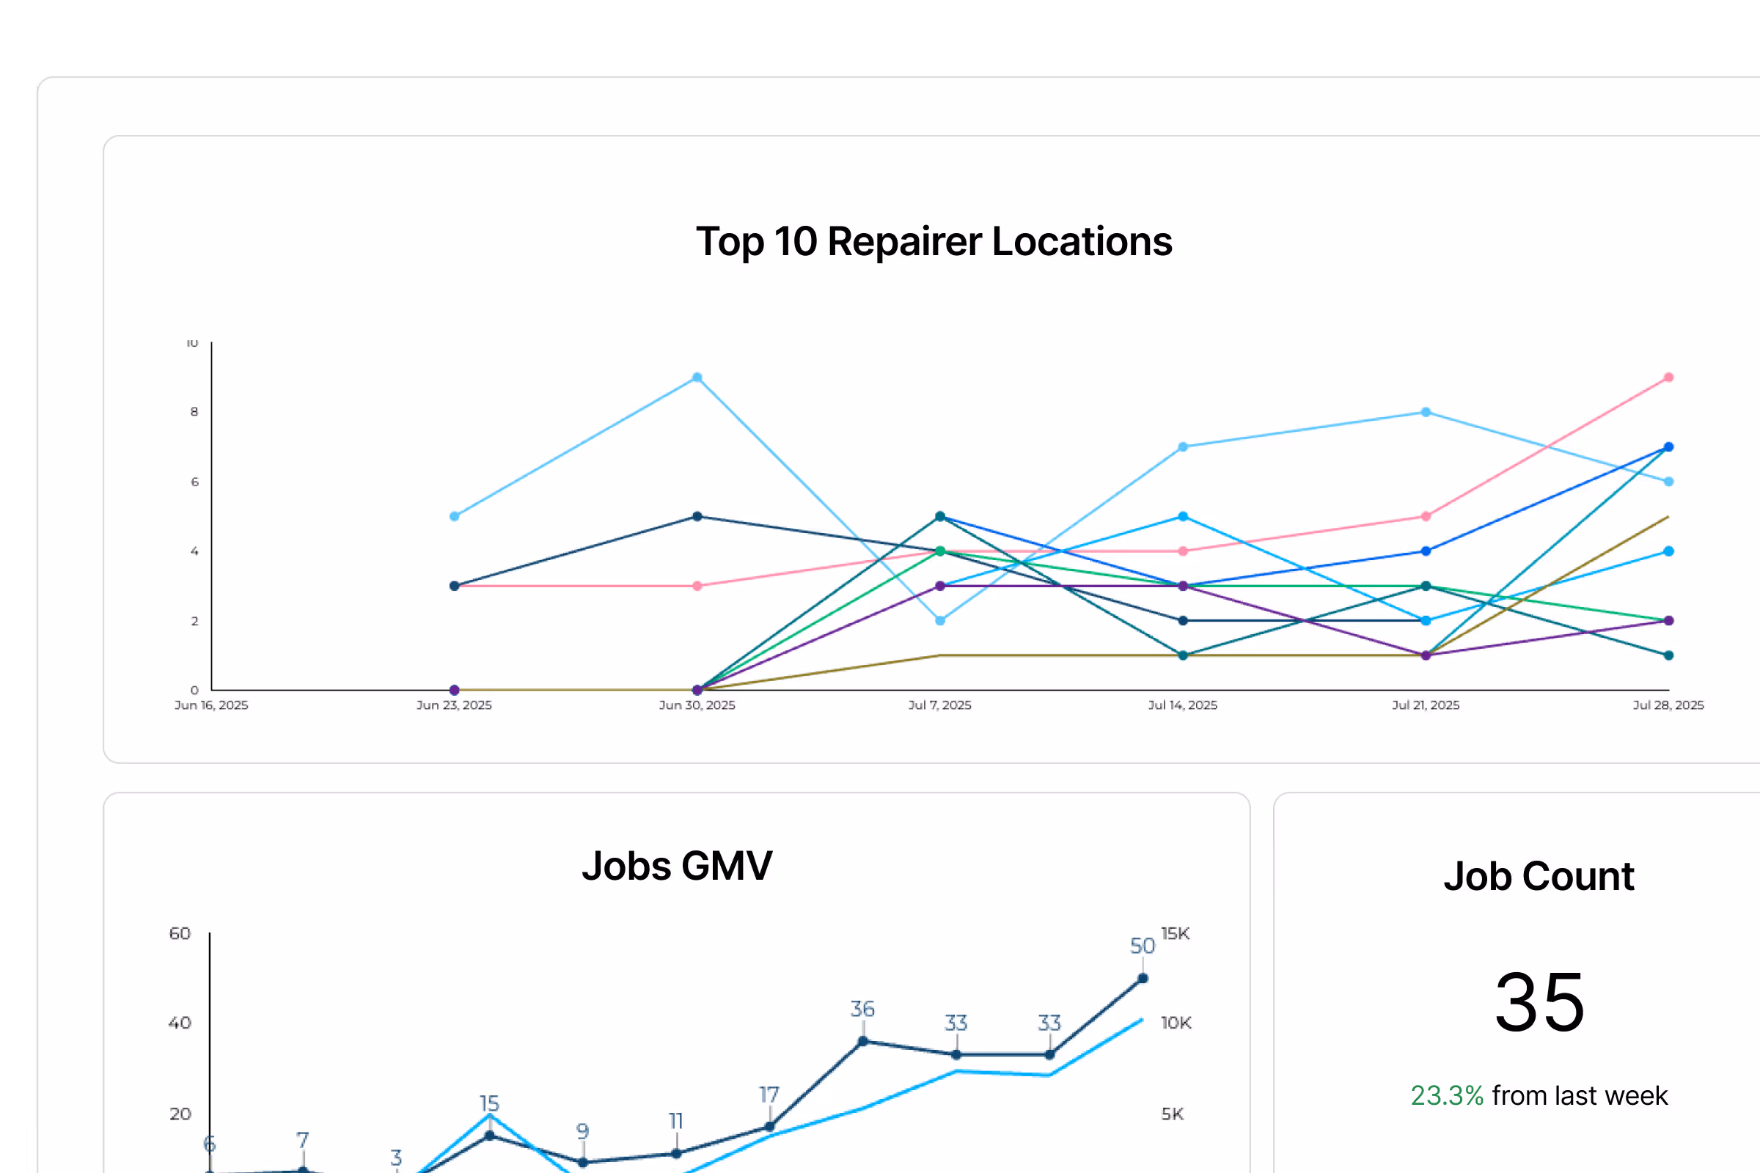Viewport: 1760px width, 1173px height.
Task: Click the "17" data label in Jobs GMV
Action: (769, 1095)
